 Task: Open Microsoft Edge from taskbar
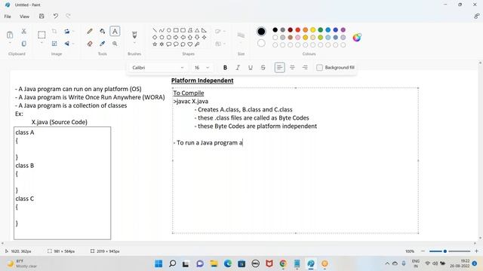coord(228,263)
